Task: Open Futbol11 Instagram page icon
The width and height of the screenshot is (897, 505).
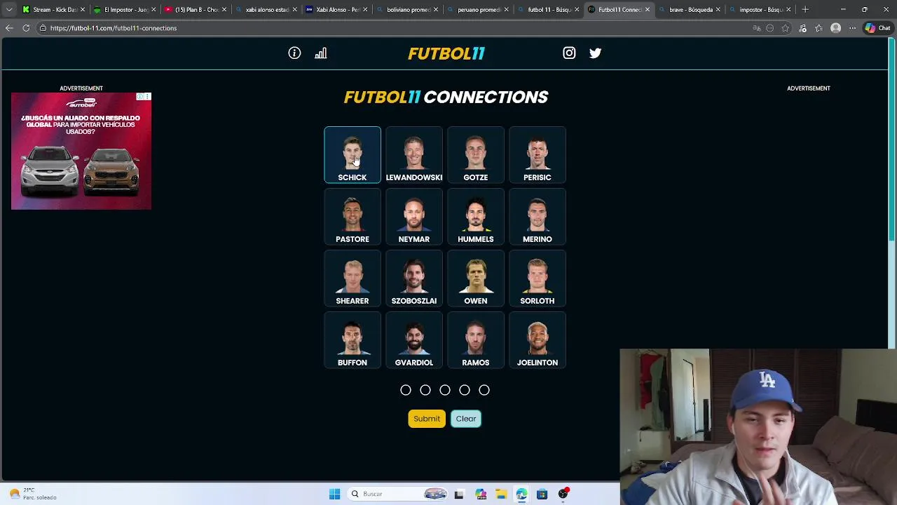Action: tap(569, 53)
